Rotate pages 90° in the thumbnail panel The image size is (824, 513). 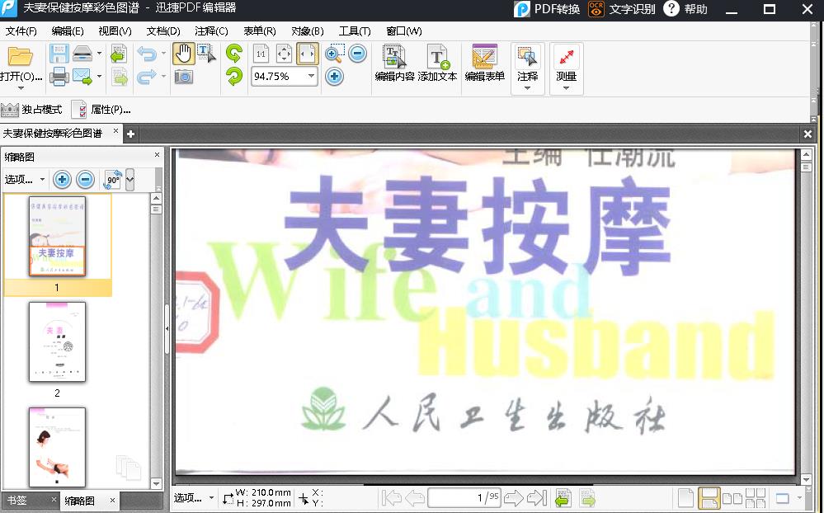tap(113, 180)
